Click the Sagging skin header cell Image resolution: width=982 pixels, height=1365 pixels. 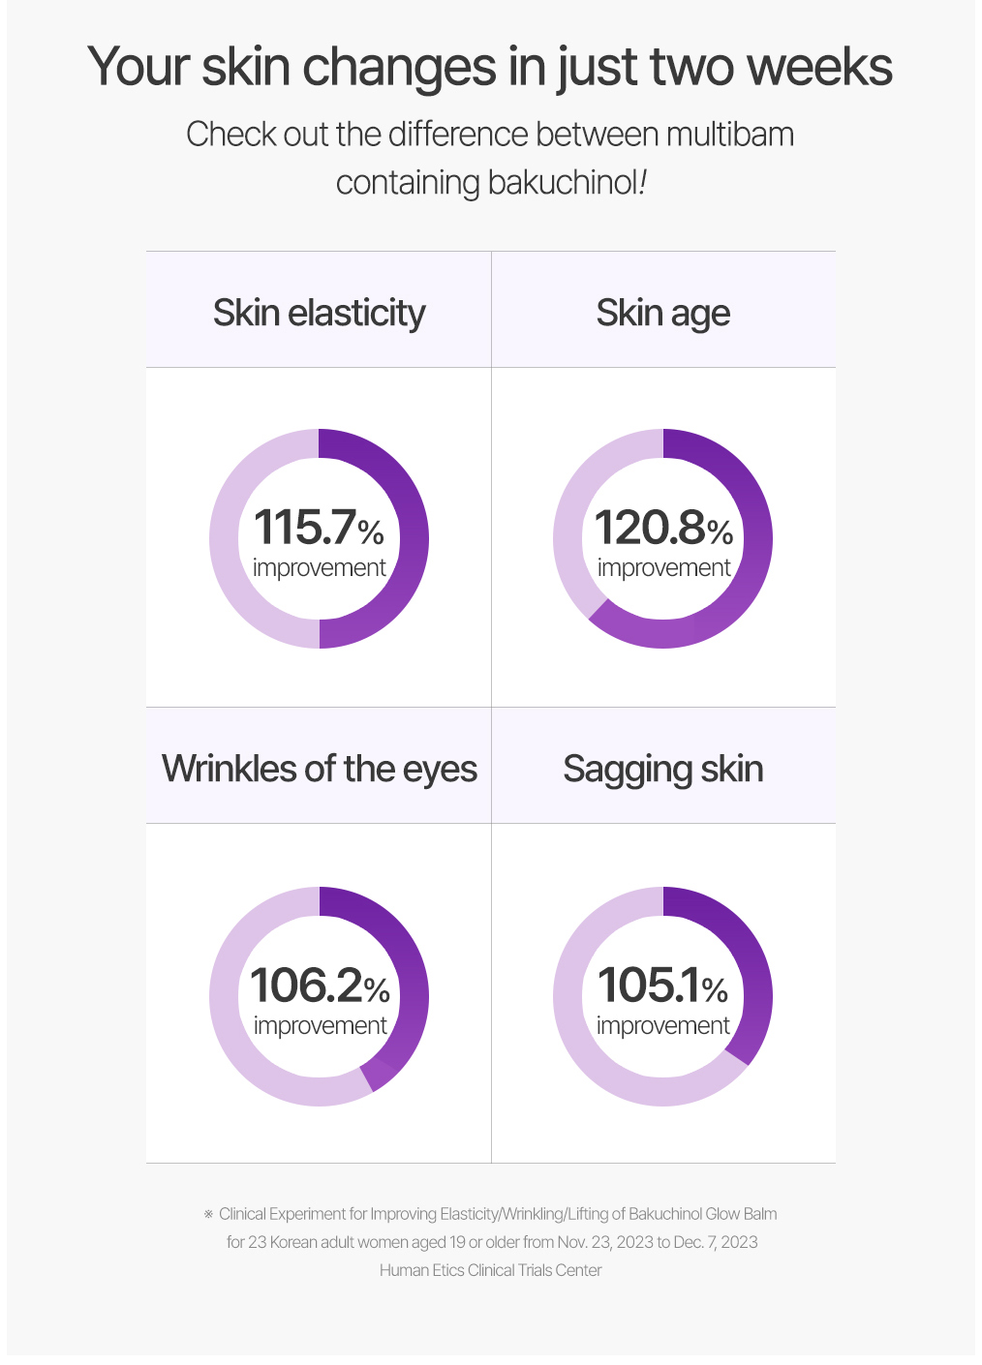click(x=663, y=766)
